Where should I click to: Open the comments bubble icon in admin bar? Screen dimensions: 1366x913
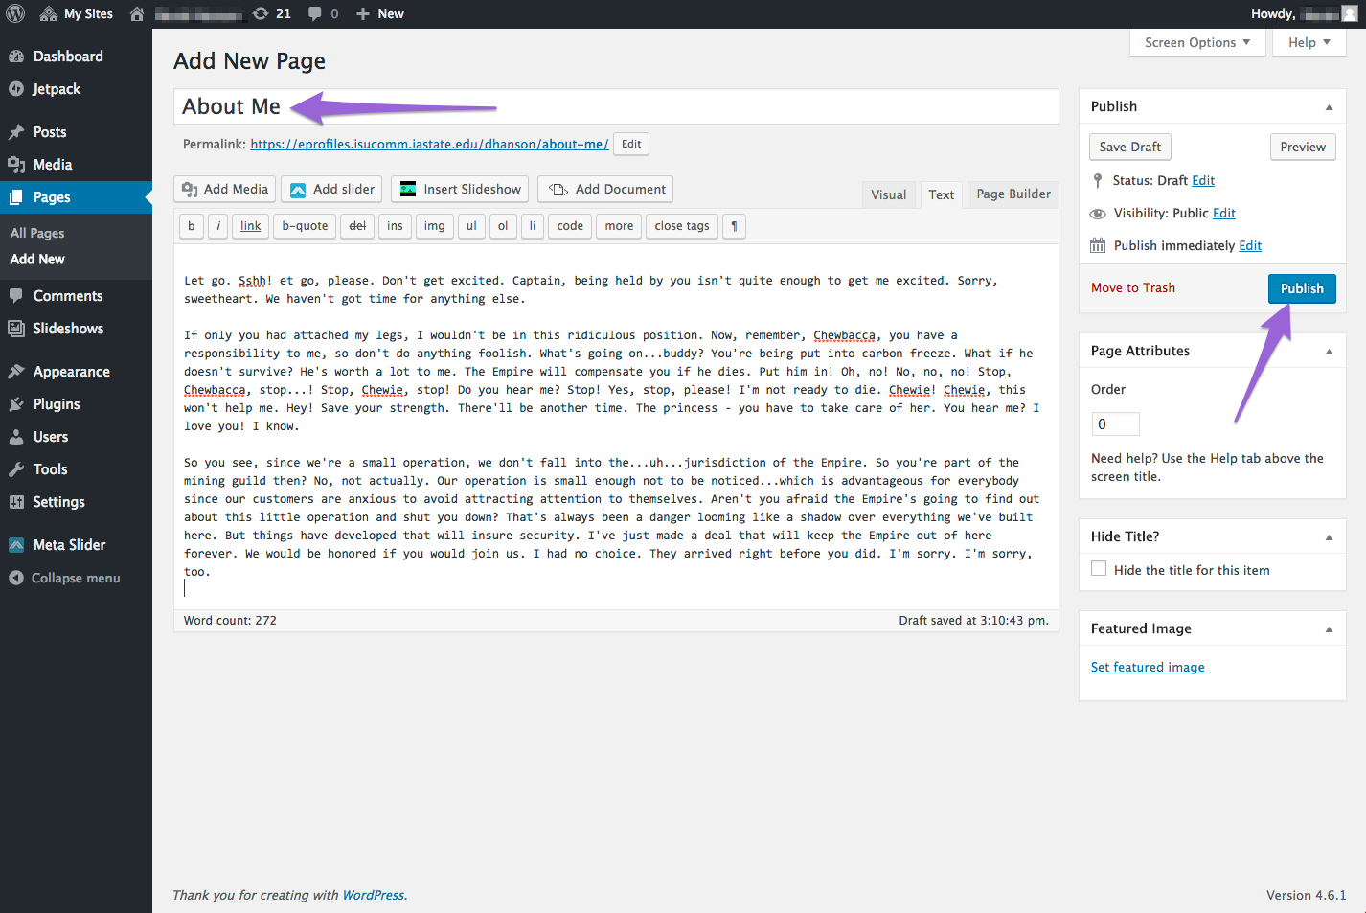(315, 13)
